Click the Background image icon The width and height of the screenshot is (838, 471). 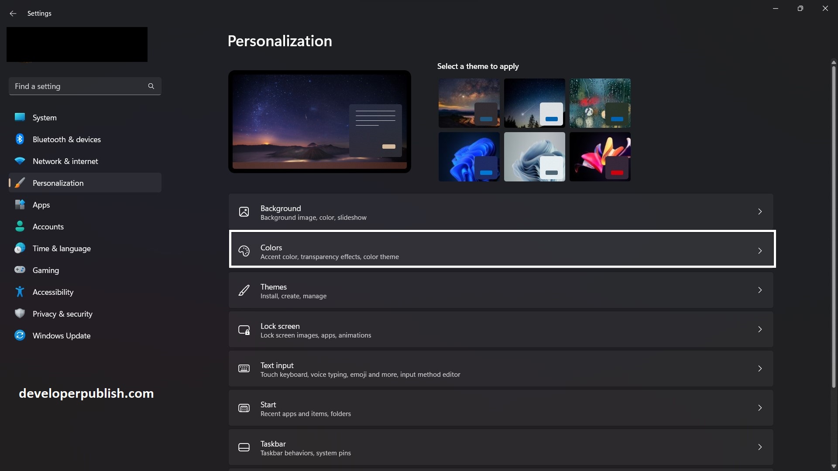coord(244,212)
